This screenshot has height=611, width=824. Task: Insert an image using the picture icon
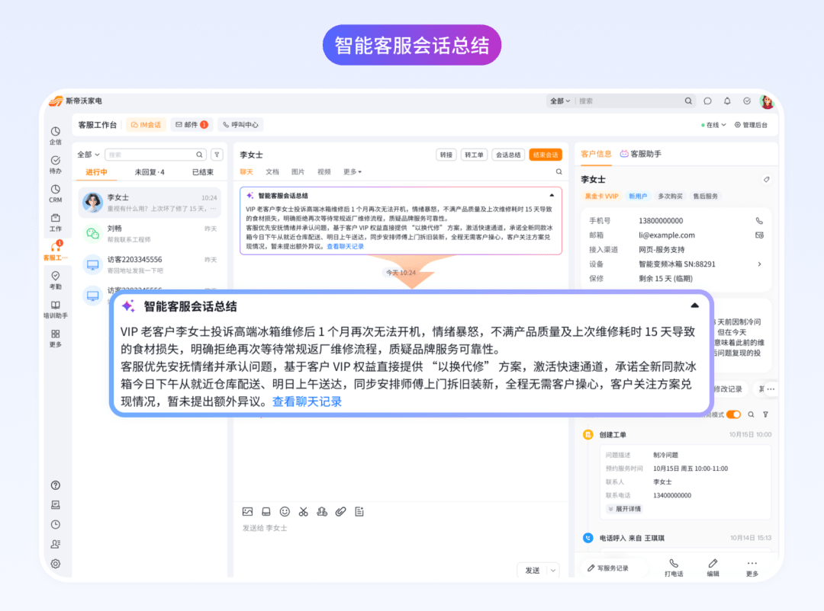click(247, 511)
